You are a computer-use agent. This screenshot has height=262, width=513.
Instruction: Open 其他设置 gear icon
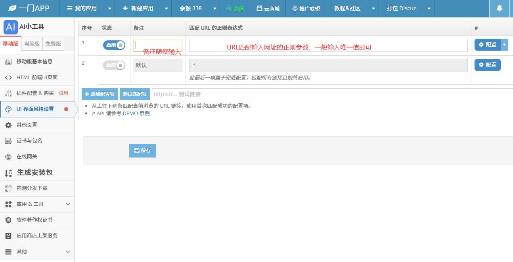click(x=8, y=125)
